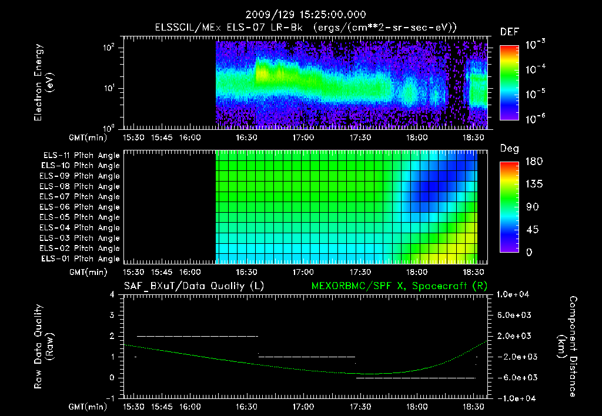Click the 18:00 tick on pitch angle axis
Image resolution: width=602 pixels, height=416 pixels.
click(x=417, y=272)
